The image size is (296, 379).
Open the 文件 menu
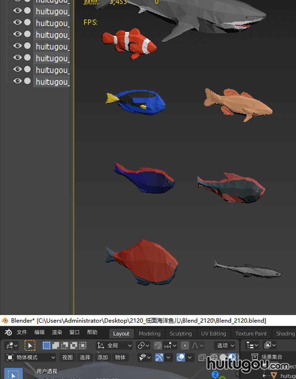point(22,332)
